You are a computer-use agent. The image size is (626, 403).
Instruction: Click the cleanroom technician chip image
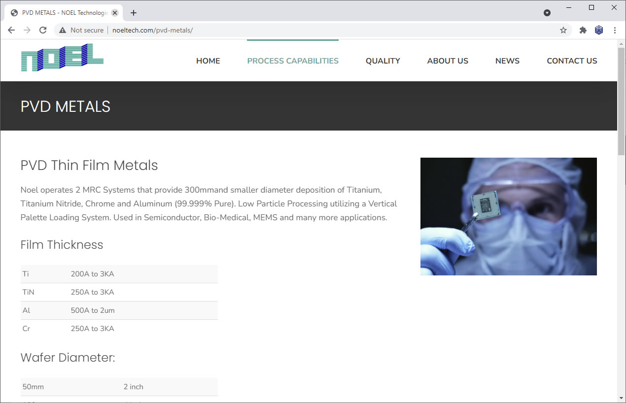click(508, 216)
